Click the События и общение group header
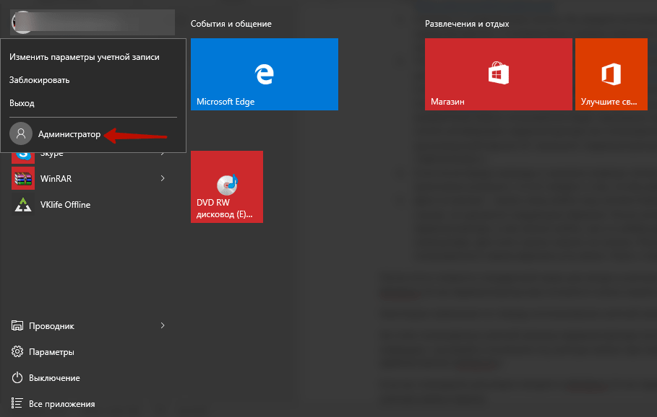 (x=231, y=24)
